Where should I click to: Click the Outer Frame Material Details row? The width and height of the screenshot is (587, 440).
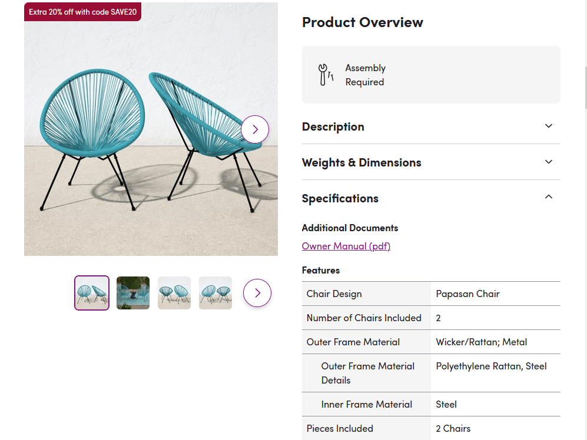367,372
